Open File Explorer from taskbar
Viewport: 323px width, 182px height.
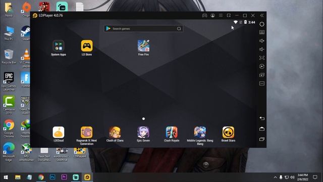point(18,177)
